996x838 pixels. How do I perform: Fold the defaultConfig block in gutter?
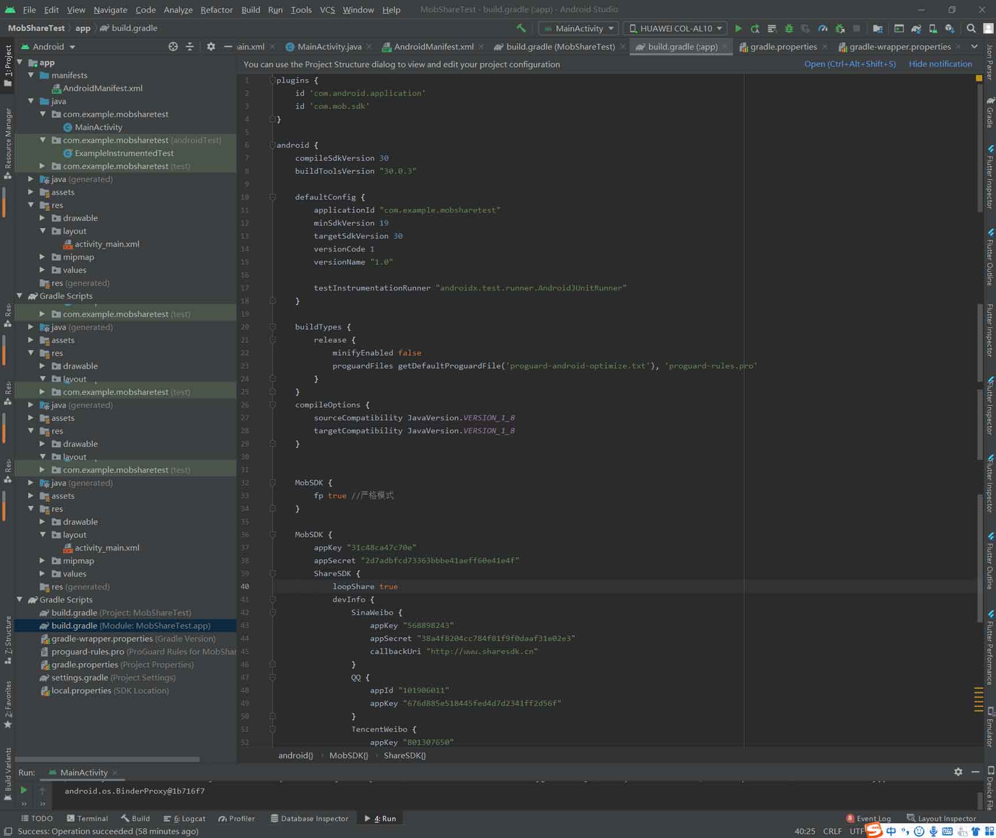tap(272, 197)
